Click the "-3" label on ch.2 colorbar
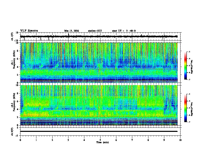The image size is (203, 157). click(x=189, y=94)
